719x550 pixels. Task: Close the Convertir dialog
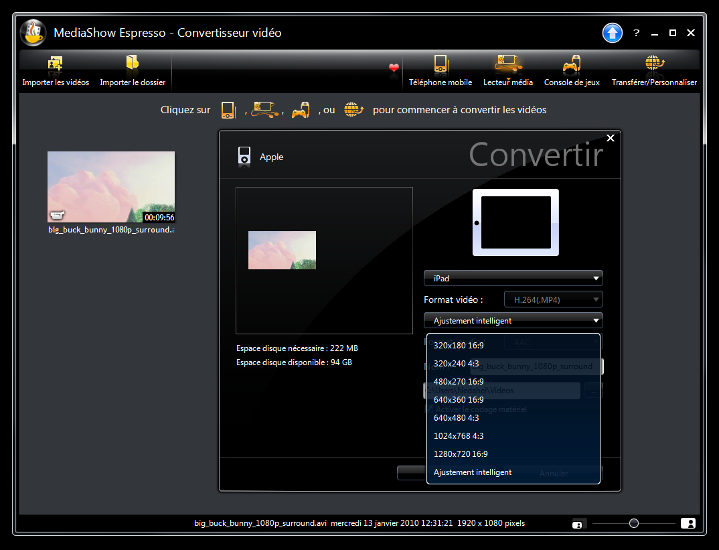click(610, 138)
